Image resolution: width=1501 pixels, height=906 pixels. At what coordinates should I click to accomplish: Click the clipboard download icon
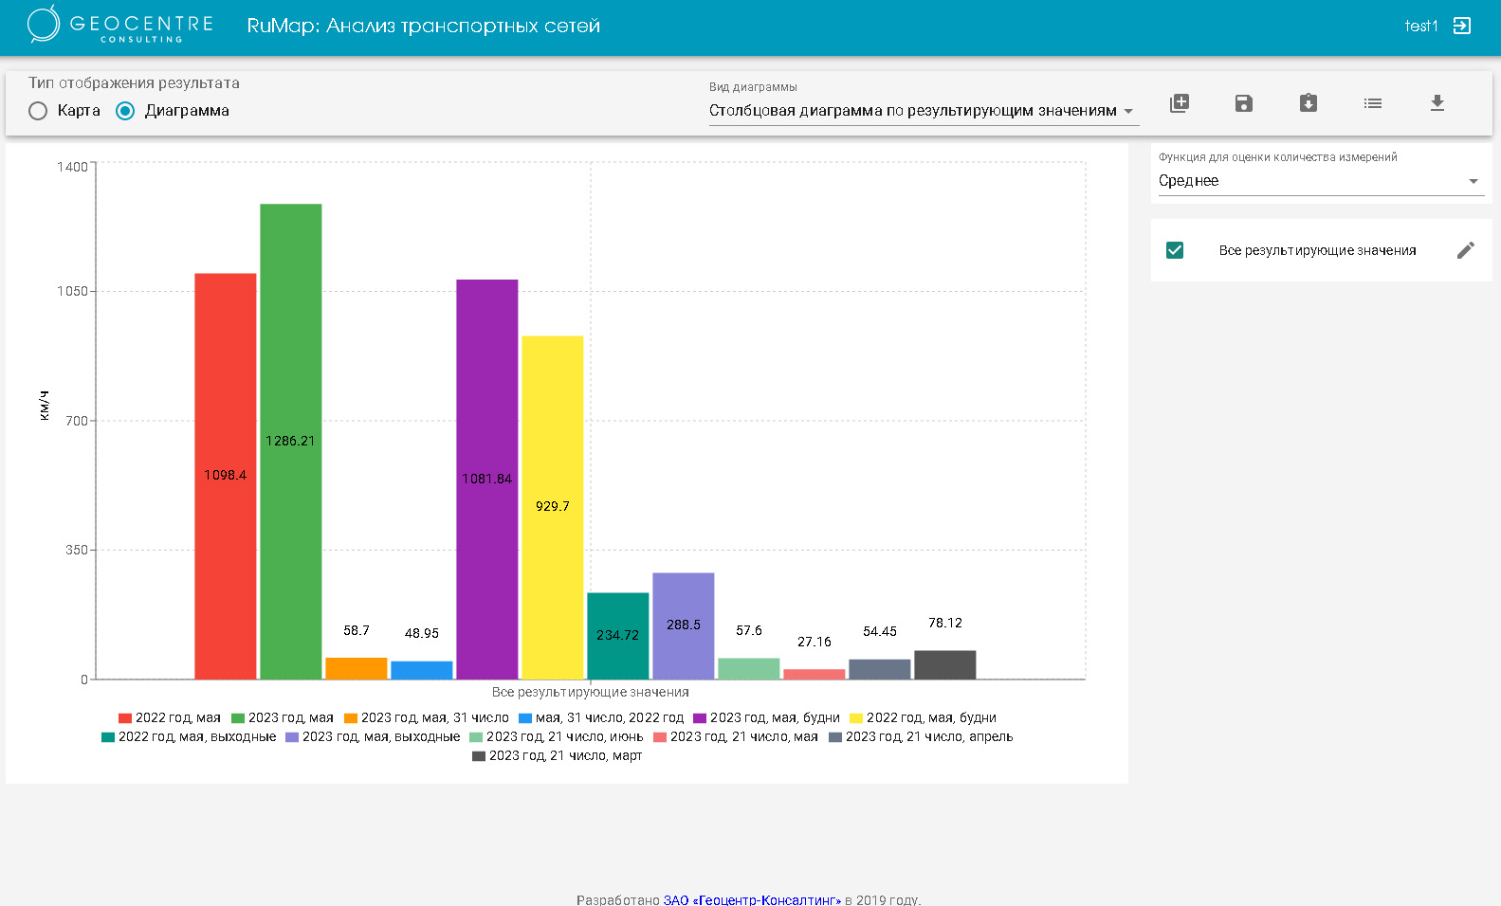click(x=1309, y=103)
